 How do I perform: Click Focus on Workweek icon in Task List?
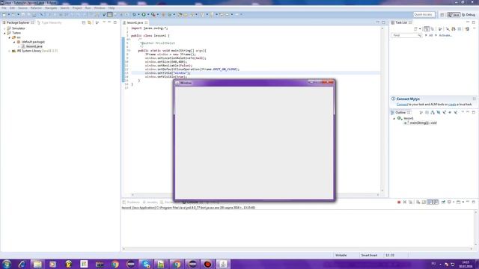point(440,29)
